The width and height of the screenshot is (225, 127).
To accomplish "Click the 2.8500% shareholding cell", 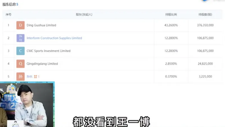I will [171, 64].
